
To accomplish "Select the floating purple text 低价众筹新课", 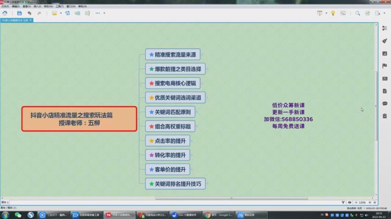I will click(x=288, y=105).
